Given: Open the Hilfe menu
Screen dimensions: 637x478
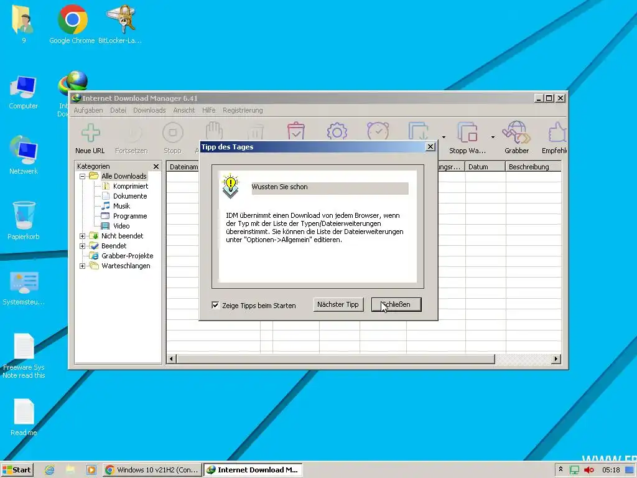Looking at the screenshot, I should point(209,110).
